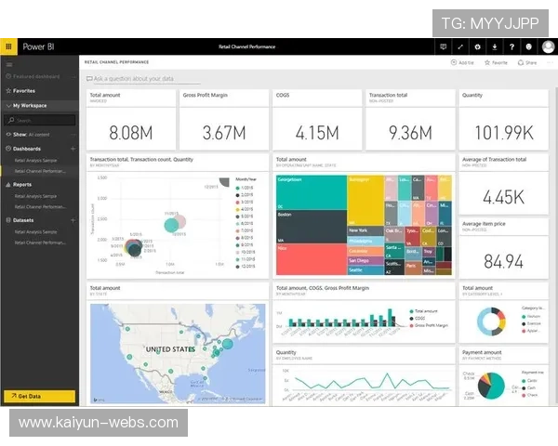Open more options ellipsis in dashboard header

point(551,62)
